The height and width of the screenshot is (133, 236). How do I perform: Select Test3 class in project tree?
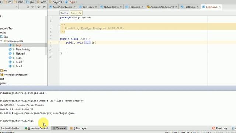pyautogui.click(x=19, y=62)
